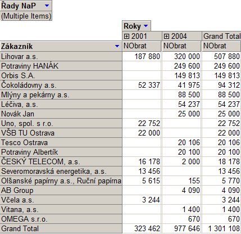Select the Novák Jan row label
The height and width of the screenshot is (234, 241).
click(61, 114)
